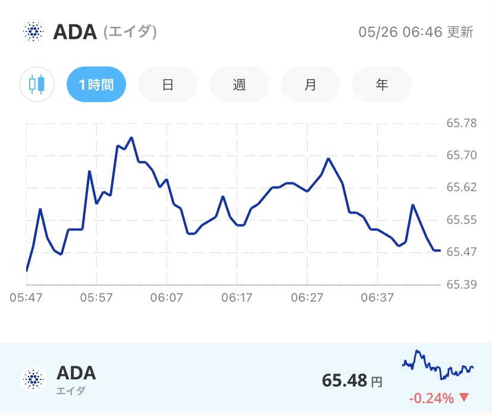Click the chart peak near 06:02
Image resolution: width=492 pixels, height=415 pixels.
[x=131, y=138]
